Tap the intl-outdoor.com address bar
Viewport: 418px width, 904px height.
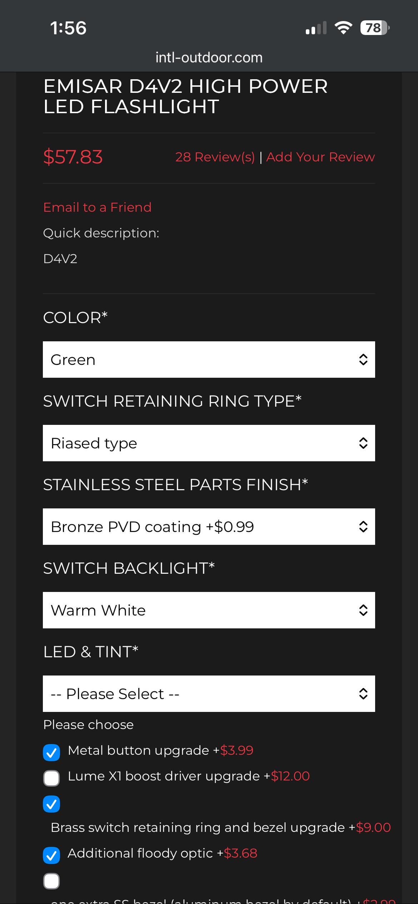point(209,58)
